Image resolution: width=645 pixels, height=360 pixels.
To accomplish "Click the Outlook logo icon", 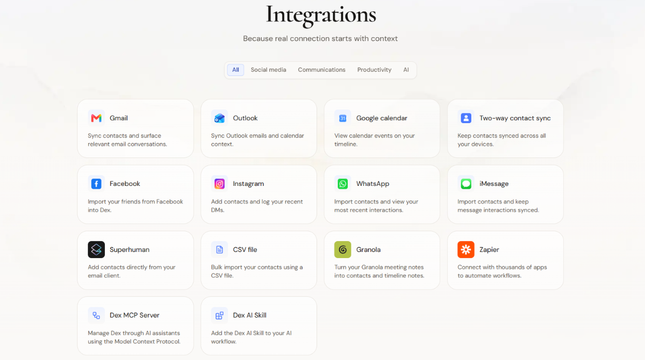I will tap(219, 118).
